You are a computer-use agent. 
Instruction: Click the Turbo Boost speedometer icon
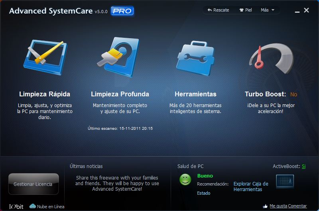(x=272, y=59)
